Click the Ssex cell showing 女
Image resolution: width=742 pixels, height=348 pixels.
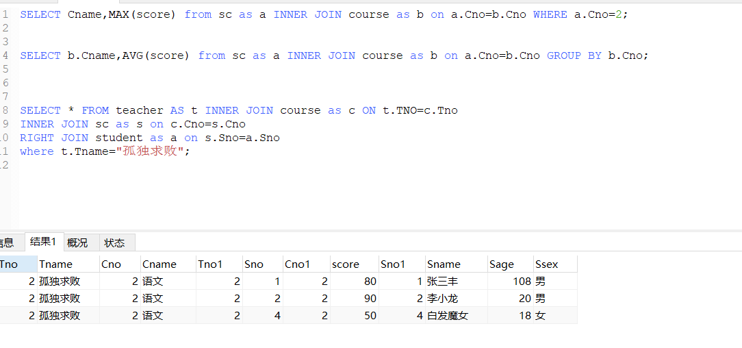[541, 316]
